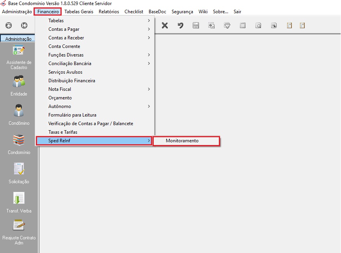Open the Checklist menu
341x253 pixels.
coord(134,12)
